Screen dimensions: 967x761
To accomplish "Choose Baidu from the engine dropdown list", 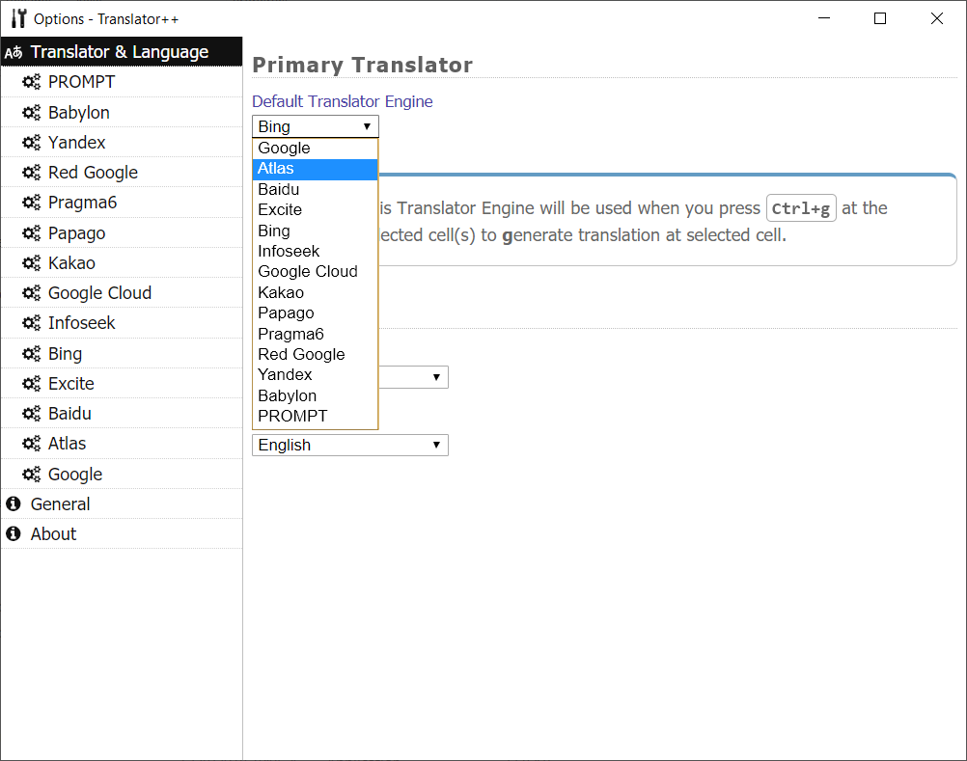I will point(316,189).
